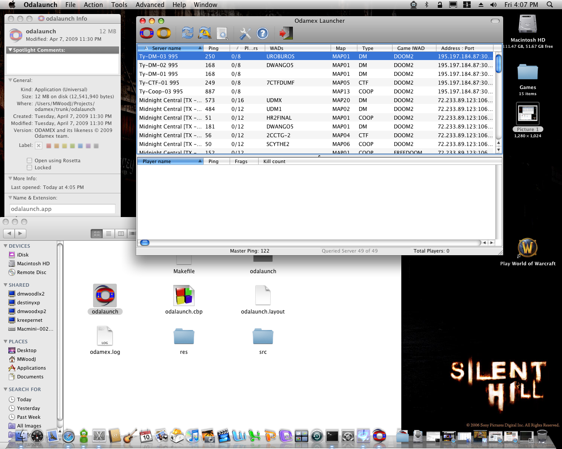Click the refresh all servers icon

205,33
